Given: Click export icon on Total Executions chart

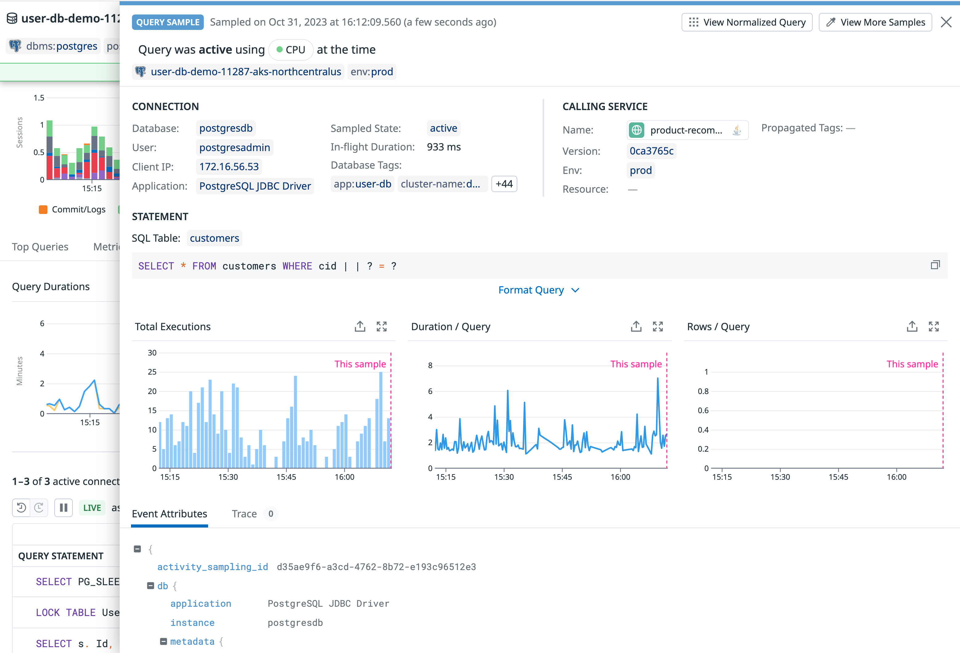Looking at the screenshot, I should [360, 326].
